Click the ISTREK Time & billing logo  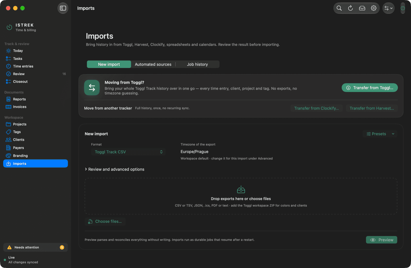pos(21,27)
